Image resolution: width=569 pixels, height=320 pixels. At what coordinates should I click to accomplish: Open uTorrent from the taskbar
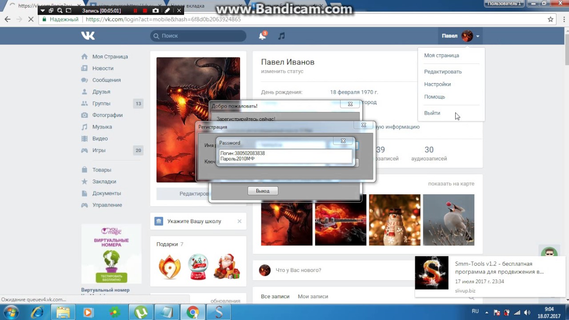141,312
